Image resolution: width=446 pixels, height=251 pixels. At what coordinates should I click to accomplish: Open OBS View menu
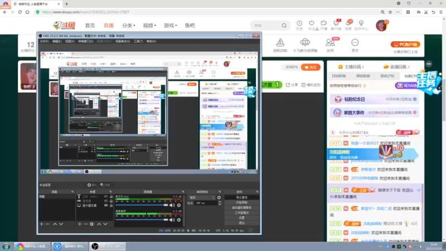coord(70,41)
